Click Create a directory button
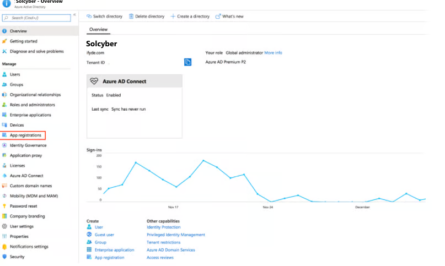 click(190, 17)
